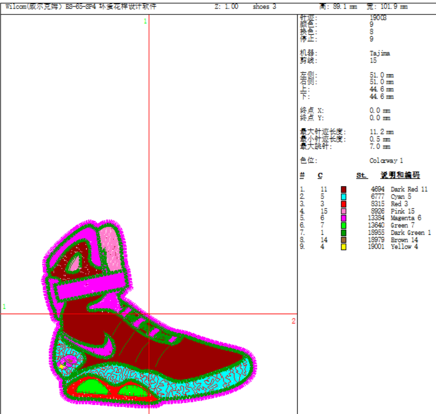The height and width of the screenshot is (414, 436).
Task: Select the Dark Green 1 color swatch
Action: [344, 233]
